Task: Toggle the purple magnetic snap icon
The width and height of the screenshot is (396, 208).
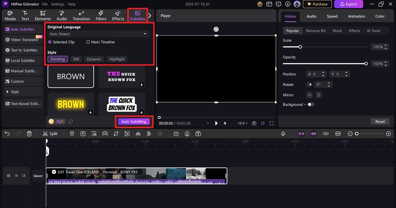Action: (x=313, y=133)
